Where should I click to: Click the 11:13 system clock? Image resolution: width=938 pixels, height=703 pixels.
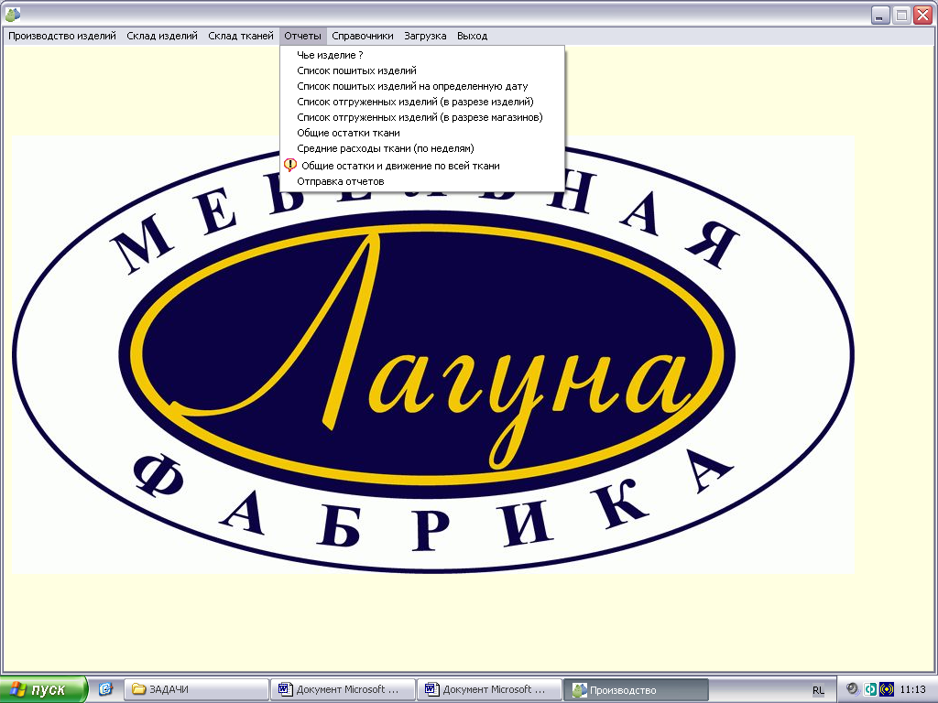click(913, 690)
